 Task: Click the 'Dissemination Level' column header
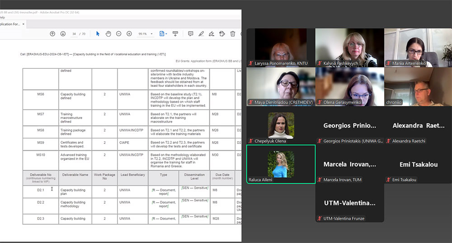194,178
